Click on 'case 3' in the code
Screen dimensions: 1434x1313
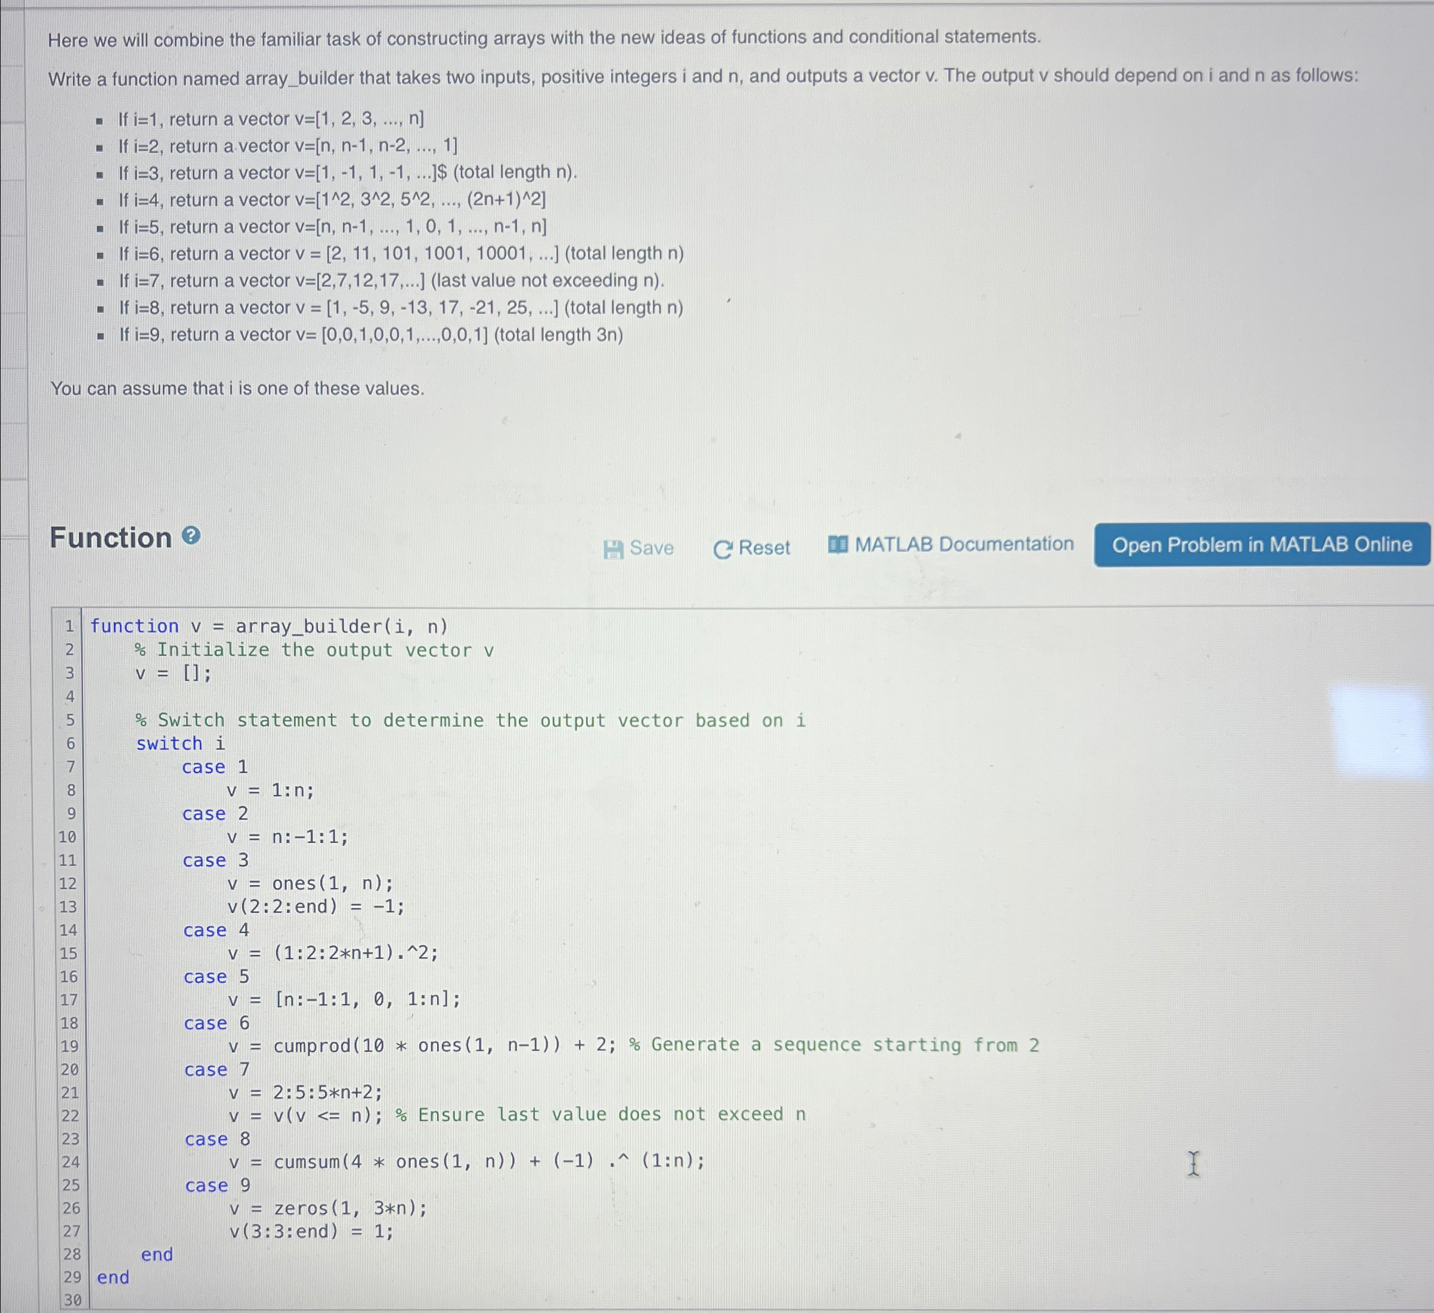click(215, 860)
